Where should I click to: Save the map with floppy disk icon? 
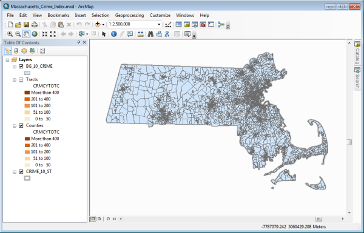[26, 24]
